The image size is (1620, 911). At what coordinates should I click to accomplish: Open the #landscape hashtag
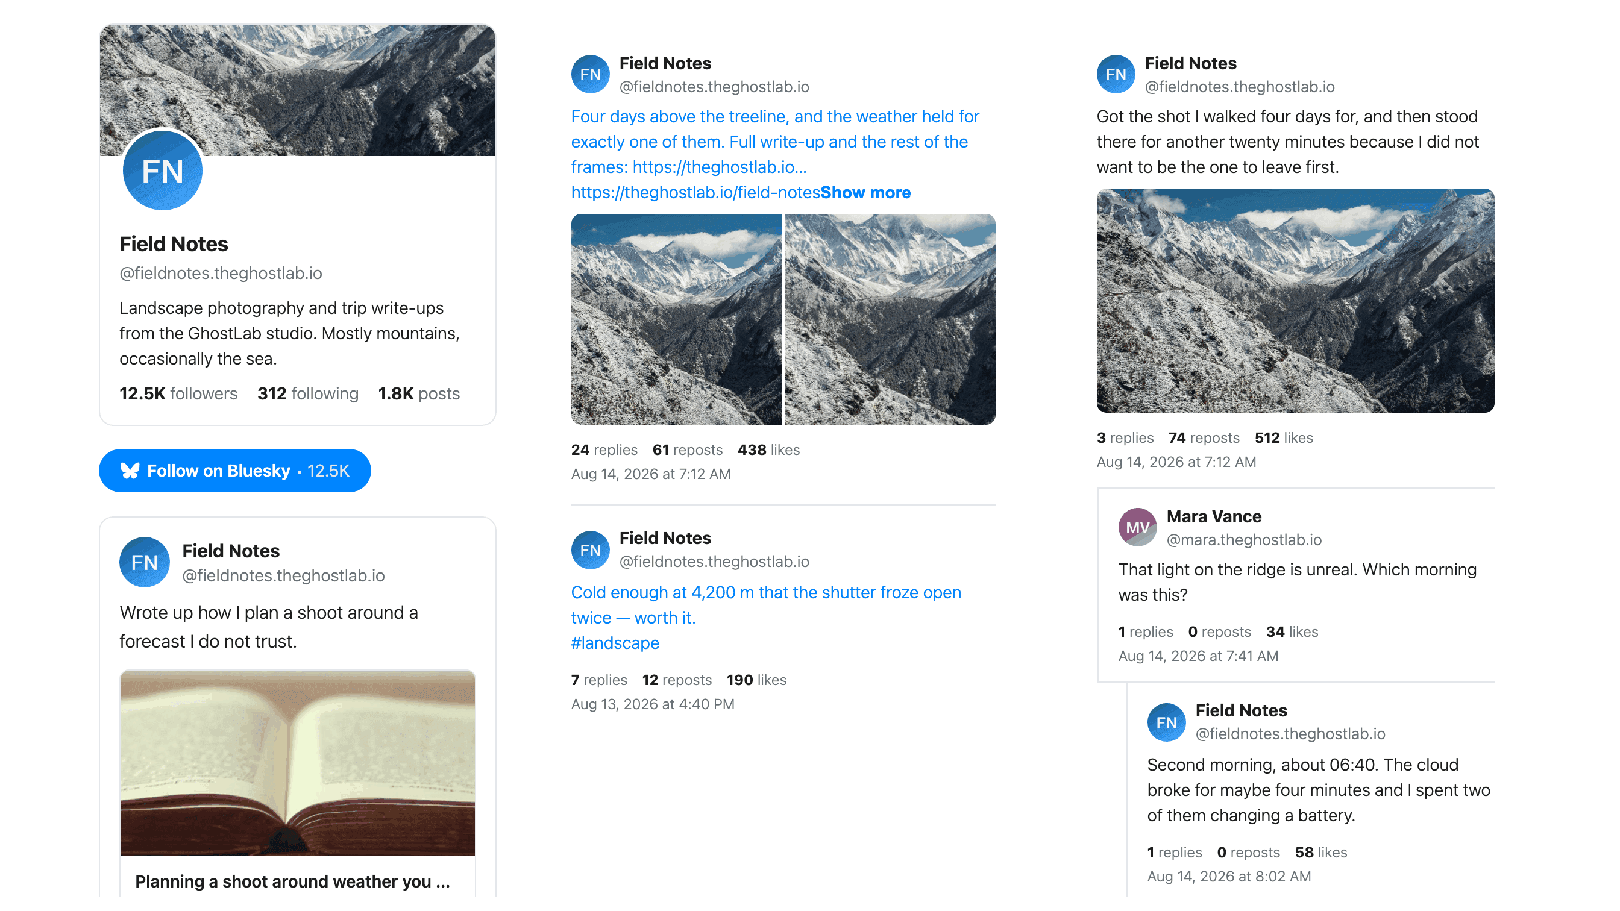point(615,643)
